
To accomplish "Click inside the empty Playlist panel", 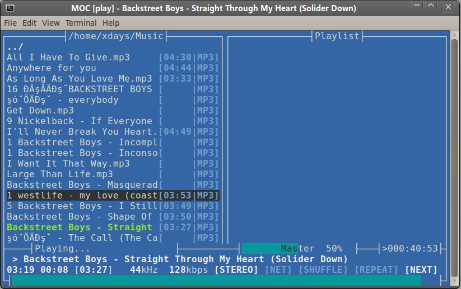I will (x=336, y=140).
